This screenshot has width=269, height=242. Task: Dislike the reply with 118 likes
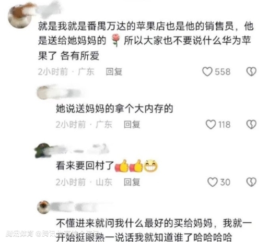[251, 125]
